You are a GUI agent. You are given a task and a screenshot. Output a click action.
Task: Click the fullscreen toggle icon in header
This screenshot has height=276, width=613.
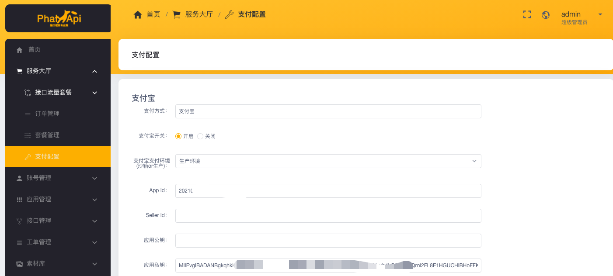[527, 14]
